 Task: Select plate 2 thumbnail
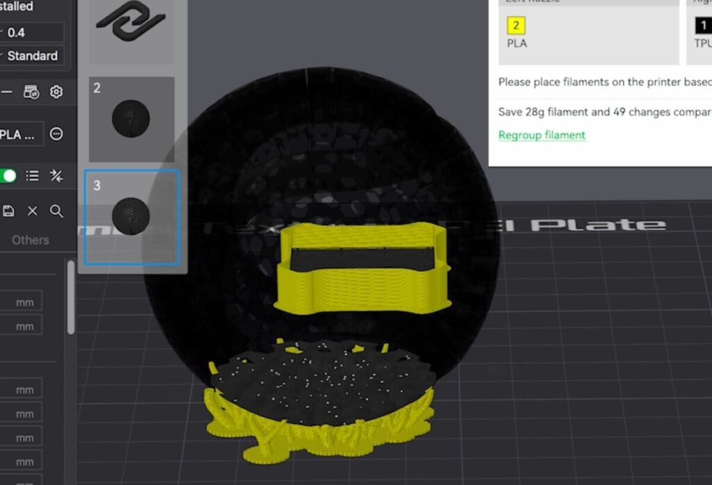tap(131, 119)
